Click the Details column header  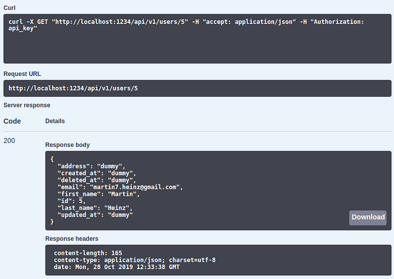coord(55,121)
